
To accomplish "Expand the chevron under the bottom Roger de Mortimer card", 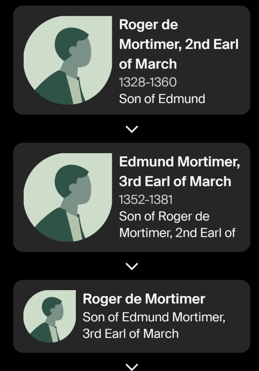I will click(x=132, y=367).
